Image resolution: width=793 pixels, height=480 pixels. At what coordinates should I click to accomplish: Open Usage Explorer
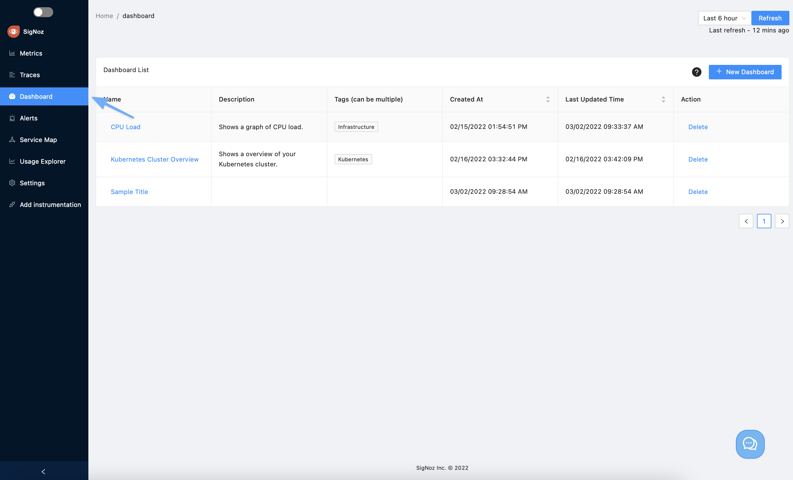point(44,161)
